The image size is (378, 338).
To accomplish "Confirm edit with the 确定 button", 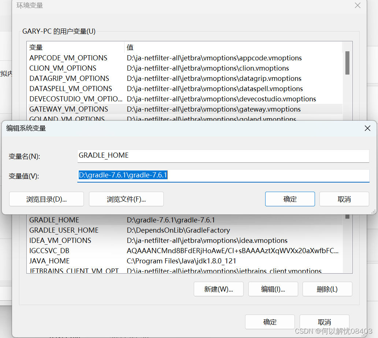I will tap(290, 199).
